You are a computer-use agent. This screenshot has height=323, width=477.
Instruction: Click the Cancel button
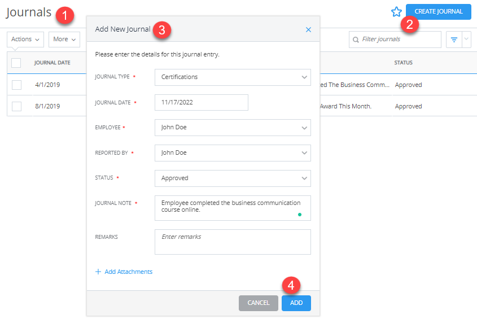(x=259, y=303)
